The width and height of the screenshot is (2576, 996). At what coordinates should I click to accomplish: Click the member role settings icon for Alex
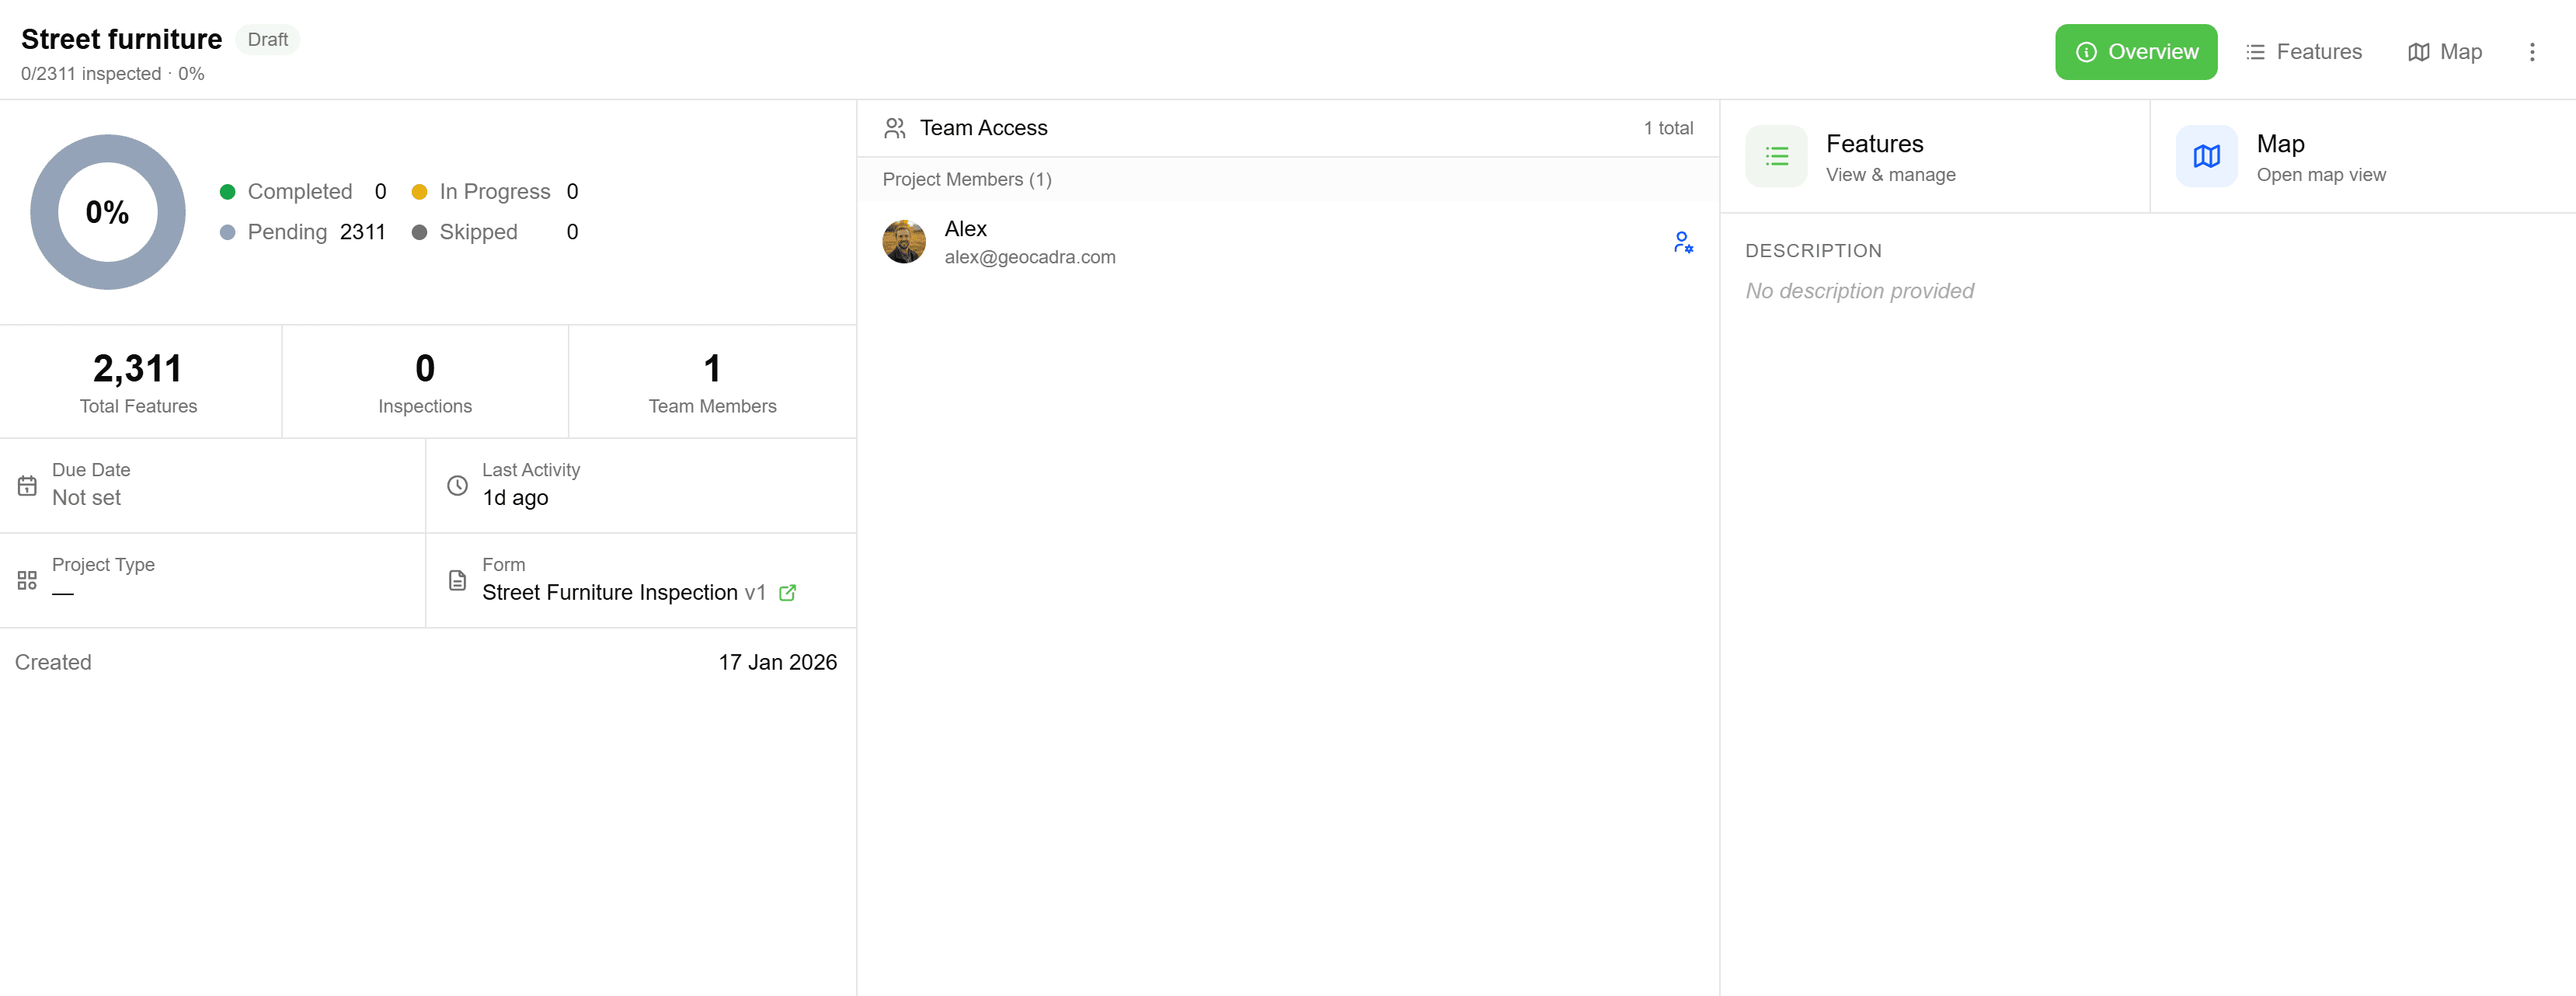tap(1683, 242)
